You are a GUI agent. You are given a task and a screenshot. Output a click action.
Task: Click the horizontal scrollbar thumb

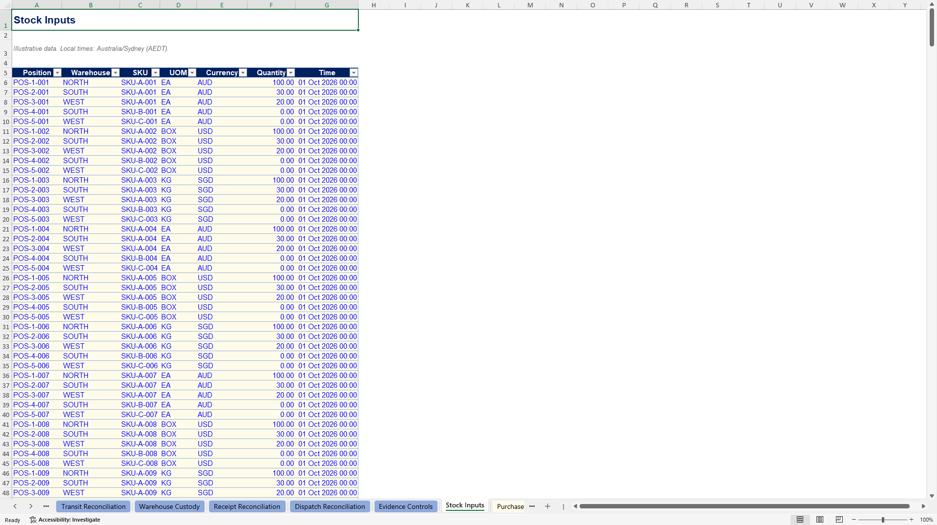pos(744,506)
